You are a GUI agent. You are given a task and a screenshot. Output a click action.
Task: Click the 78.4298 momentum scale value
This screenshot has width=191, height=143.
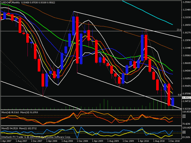[187, 124]
